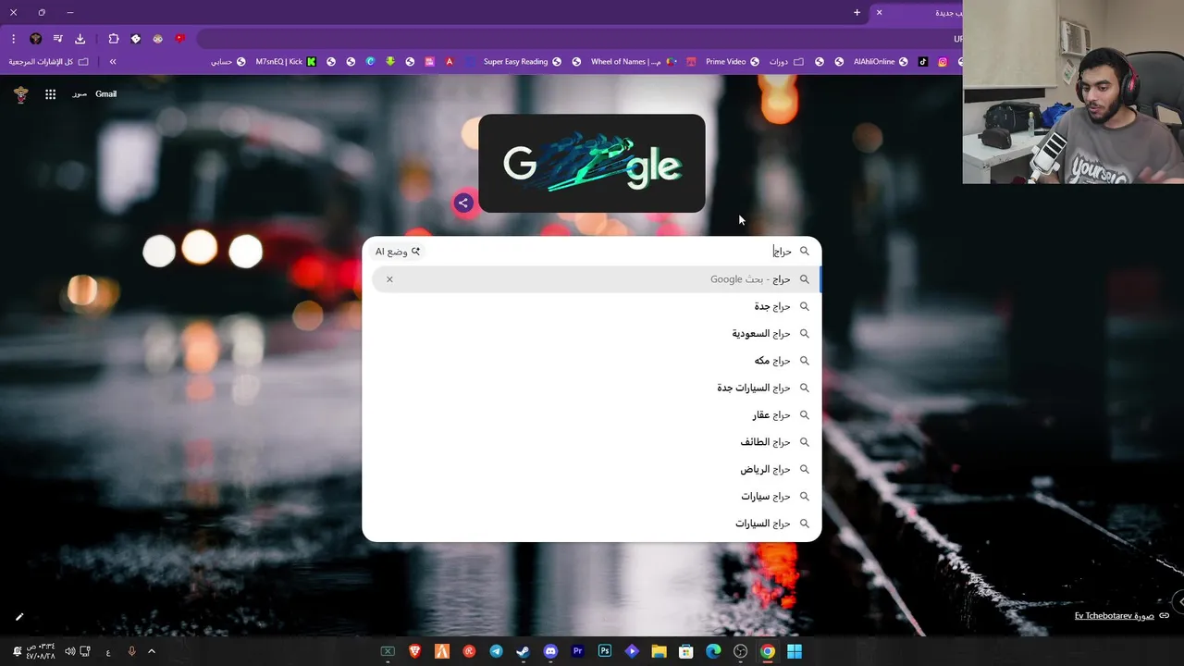1184x666 pixels.
Task: Open a new tab with plus button
Action: pyautogui.click(x=857, y=13)
